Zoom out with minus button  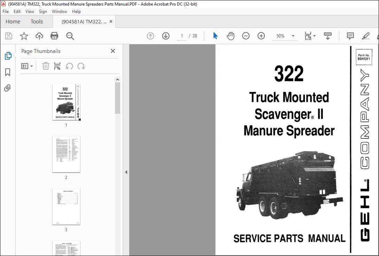click(x=246, y=36)
